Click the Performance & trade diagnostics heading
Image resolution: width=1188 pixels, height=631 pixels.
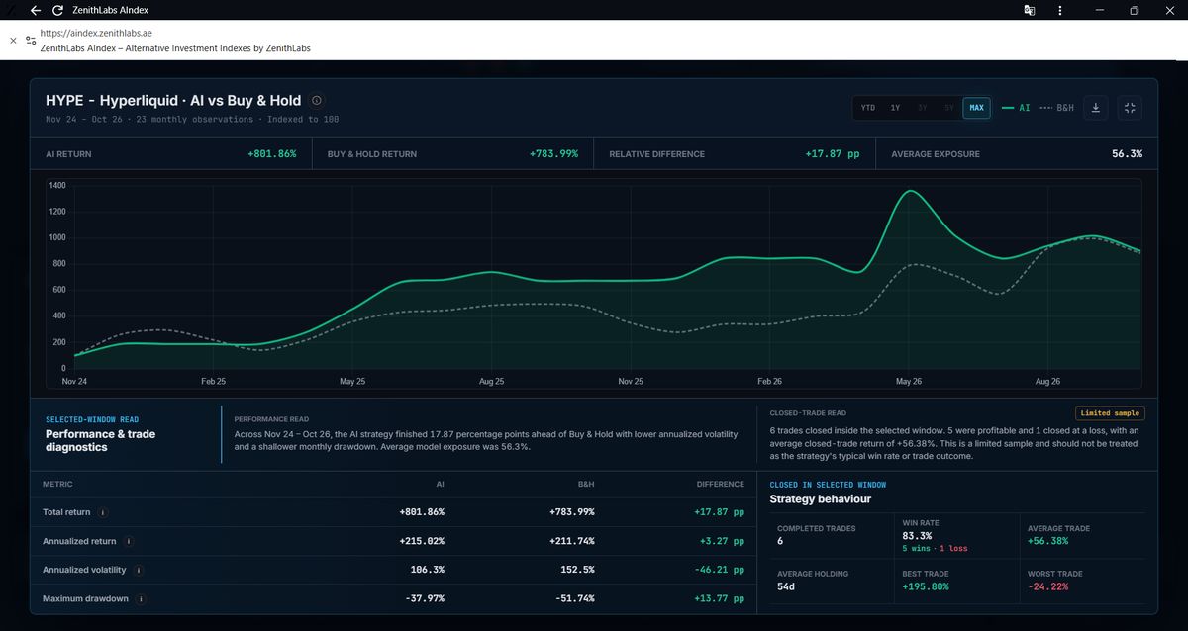(x=100, y=440)
